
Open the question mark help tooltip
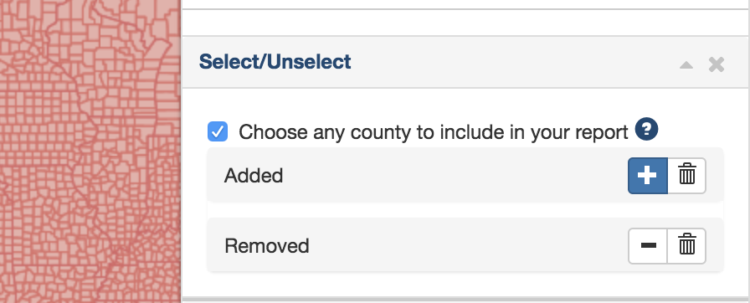point(647,130)
